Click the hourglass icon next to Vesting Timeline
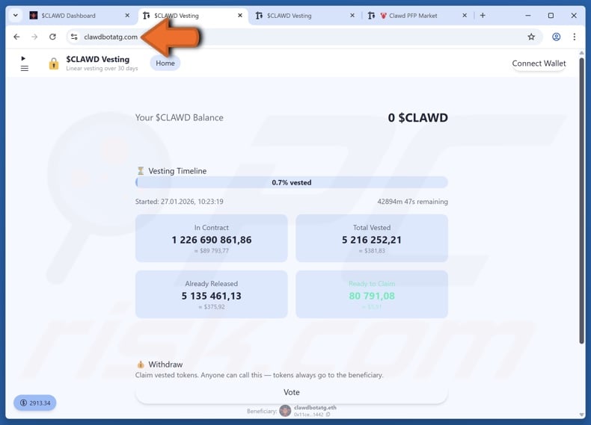Image resolution: width=591 pixels, height=425 pixels. click(141, 171)
